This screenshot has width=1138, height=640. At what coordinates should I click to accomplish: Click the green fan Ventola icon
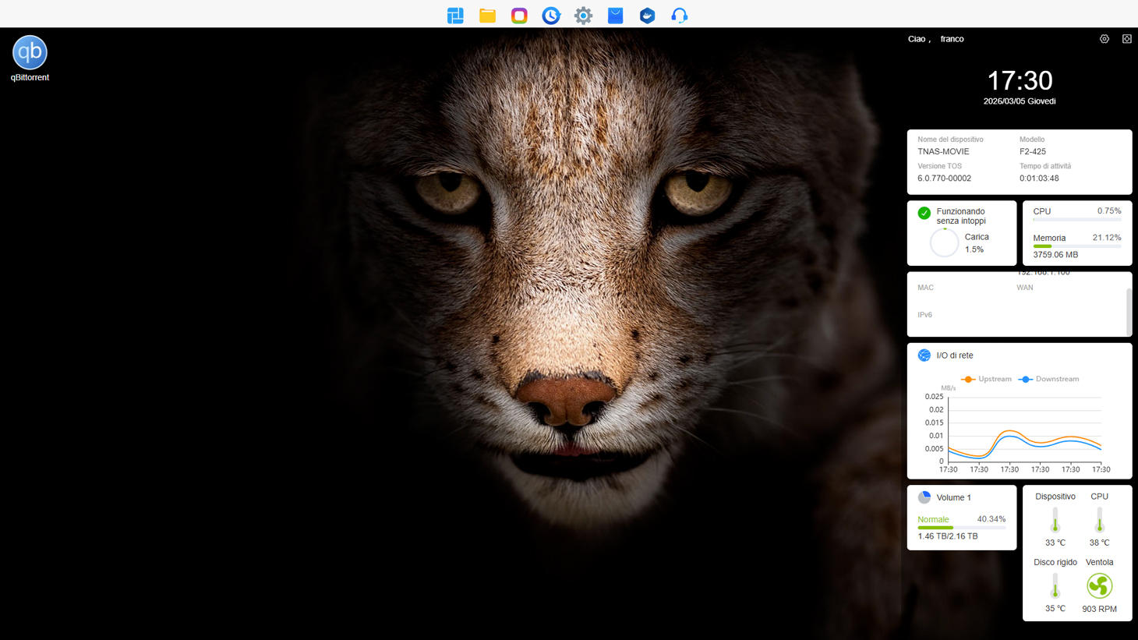pyautogui.click(x=1099, y=585)
